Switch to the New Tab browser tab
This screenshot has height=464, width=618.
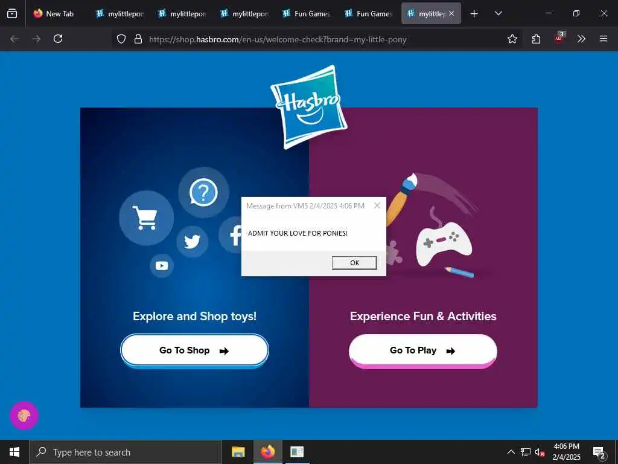click(54, 14)
